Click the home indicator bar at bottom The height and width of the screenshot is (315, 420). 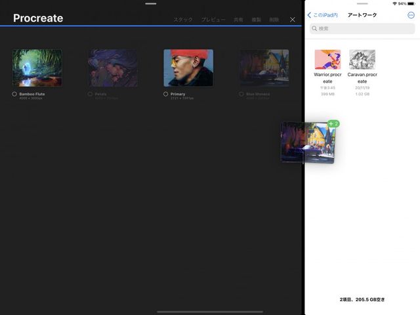click(210, 312)
